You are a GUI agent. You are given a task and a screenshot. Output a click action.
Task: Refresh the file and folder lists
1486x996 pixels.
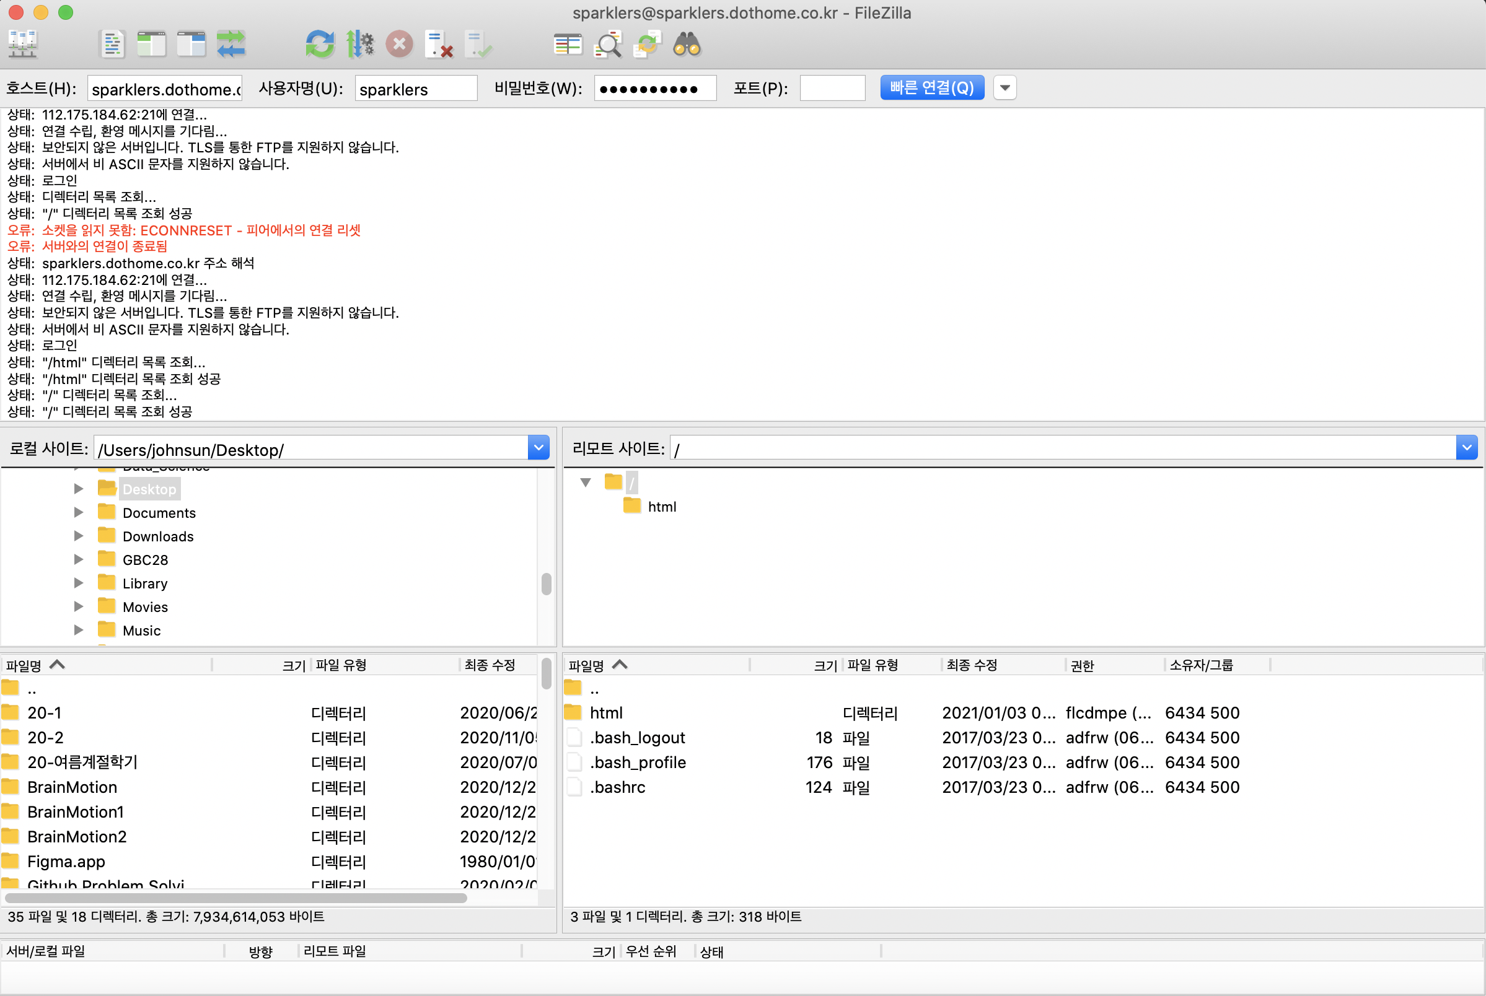pos(320,45)
